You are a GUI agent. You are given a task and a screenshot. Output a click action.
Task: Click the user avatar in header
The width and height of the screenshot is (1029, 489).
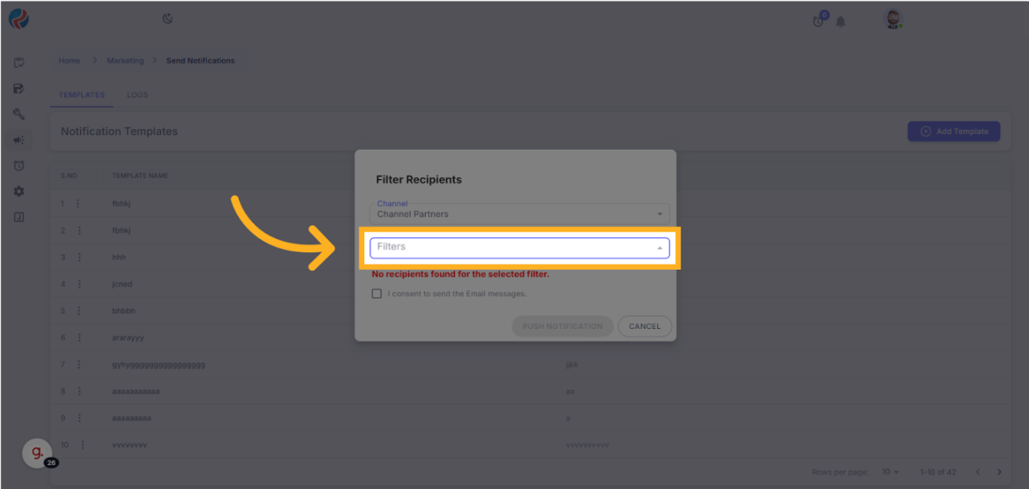point(893,20)
